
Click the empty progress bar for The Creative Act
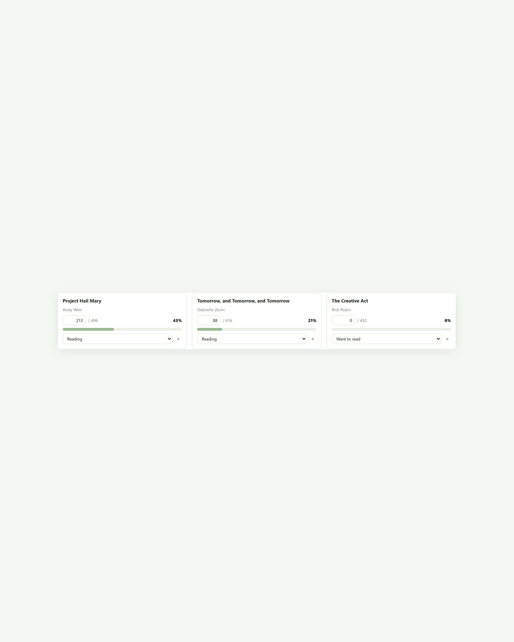[391, 330]
